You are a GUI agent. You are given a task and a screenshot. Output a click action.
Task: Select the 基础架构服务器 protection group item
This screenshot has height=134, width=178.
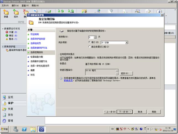click(16, 50)
